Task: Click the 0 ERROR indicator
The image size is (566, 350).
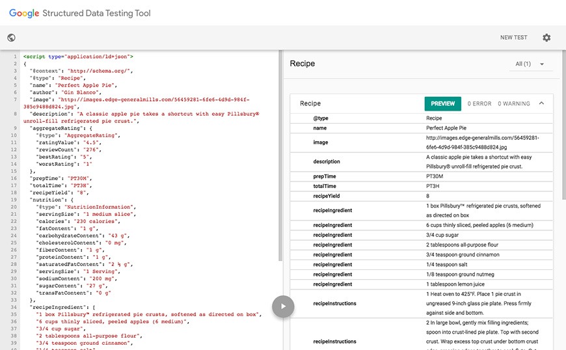Action: [x=479, y=103]
